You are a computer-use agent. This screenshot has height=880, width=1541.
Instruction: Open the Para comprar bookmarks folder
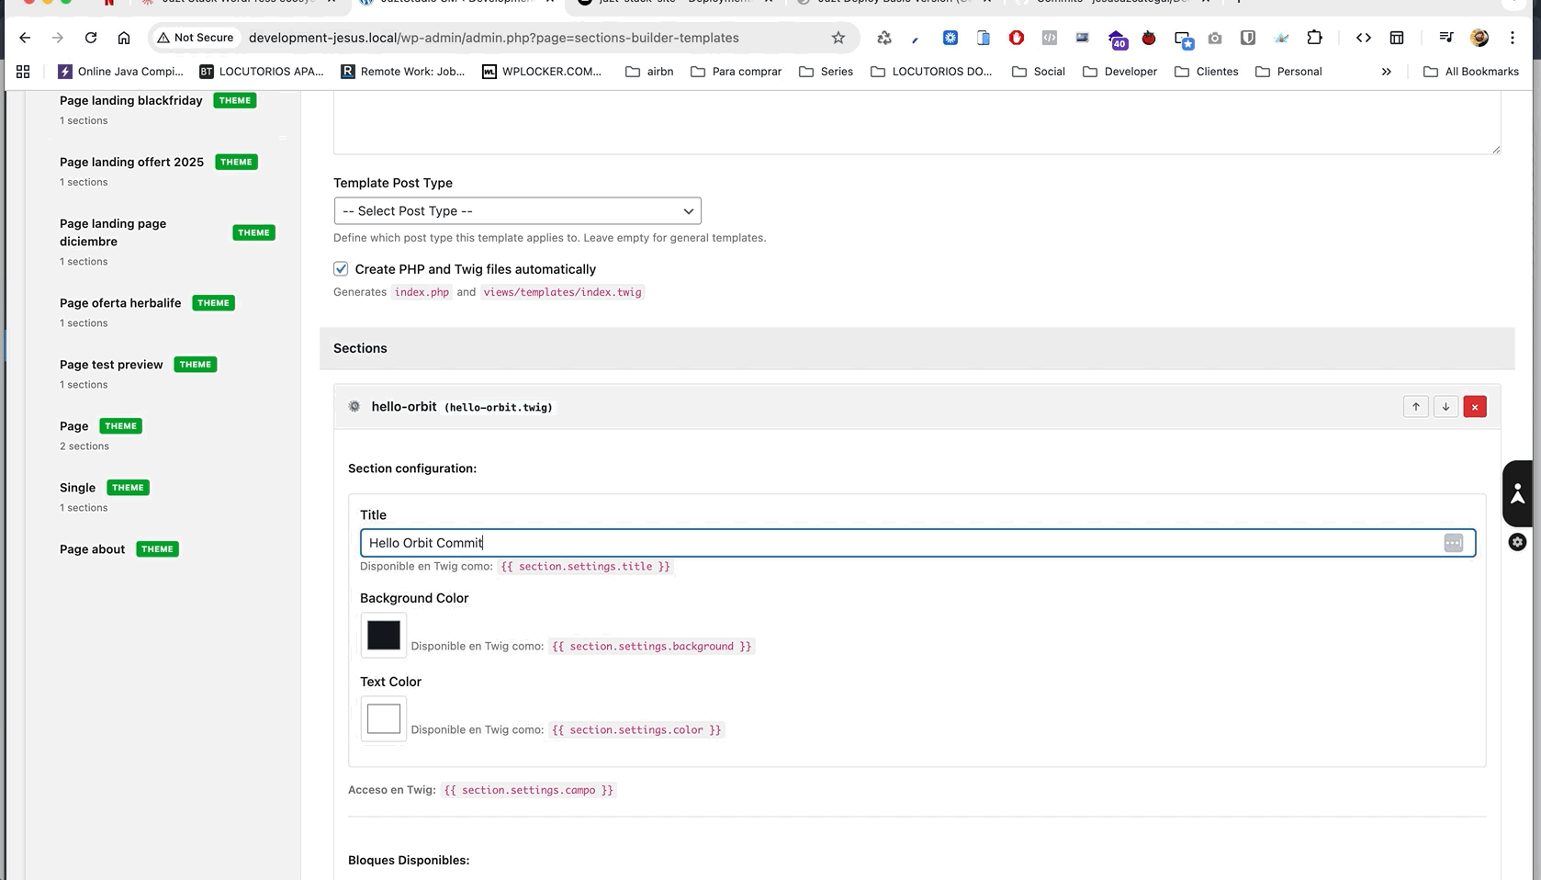736,72
